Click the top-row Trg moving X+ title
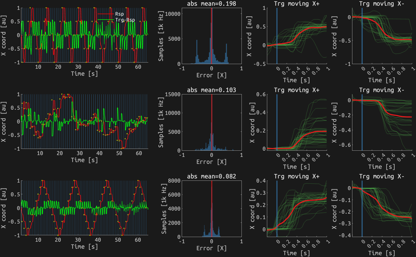Screen dimensions: 416x257 297,4
